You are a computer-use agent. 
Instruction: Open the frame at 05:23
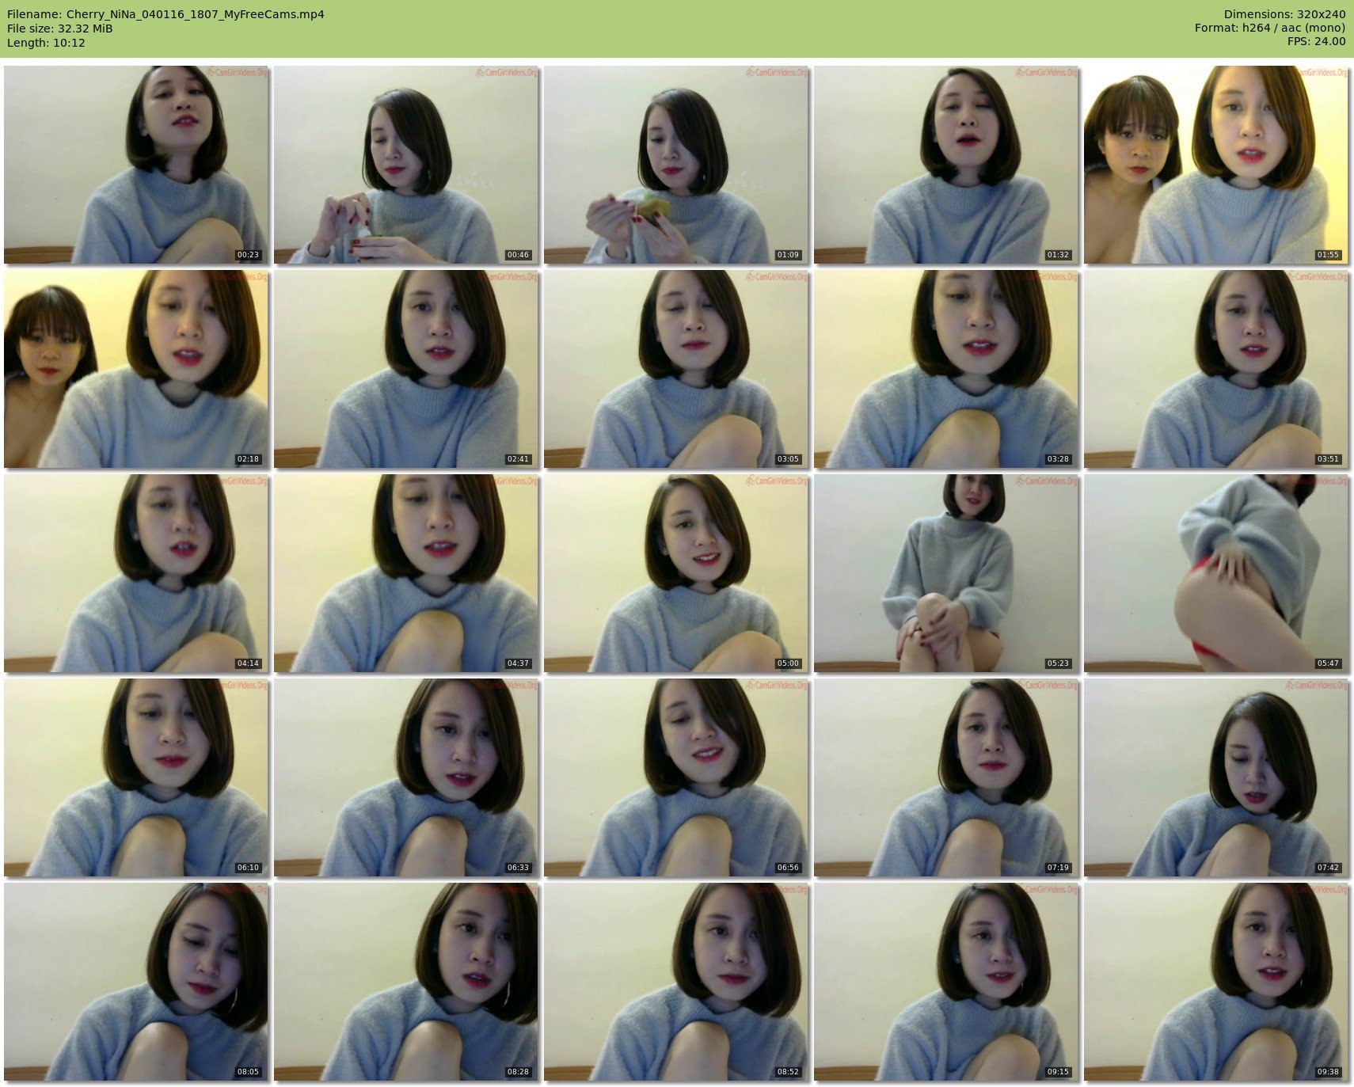946,573
